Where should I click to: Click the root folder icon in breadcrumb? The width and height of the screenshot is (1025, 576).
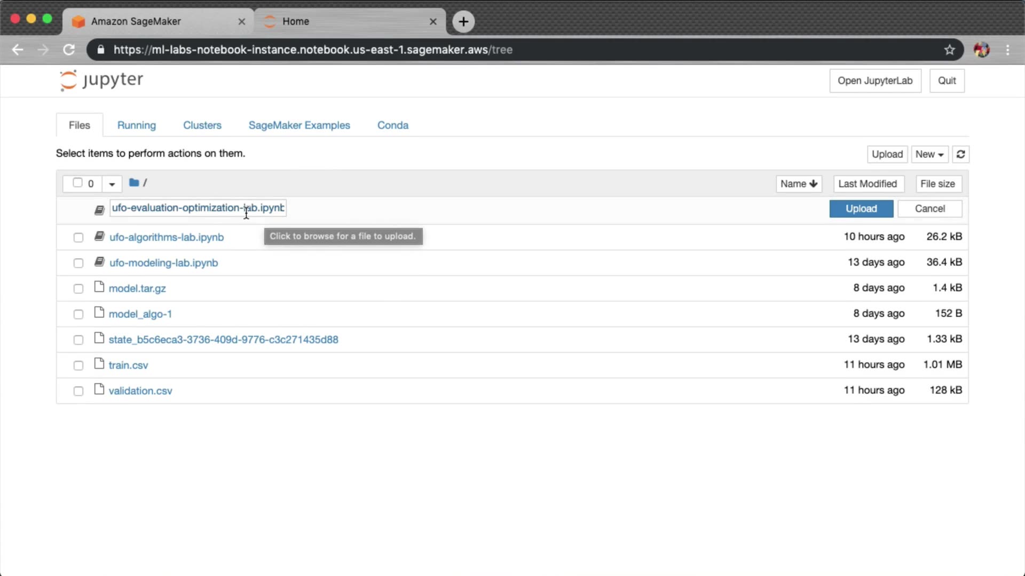[x=134, y=183]
